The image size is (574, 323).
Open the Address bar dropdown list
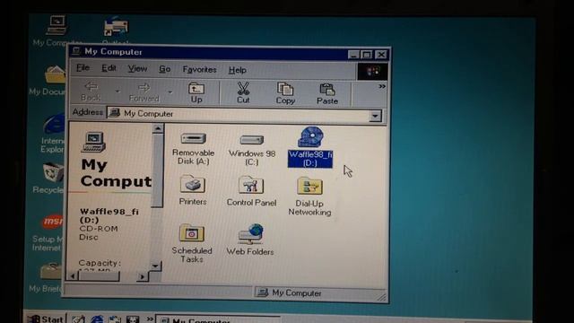(x=375, y=117)
